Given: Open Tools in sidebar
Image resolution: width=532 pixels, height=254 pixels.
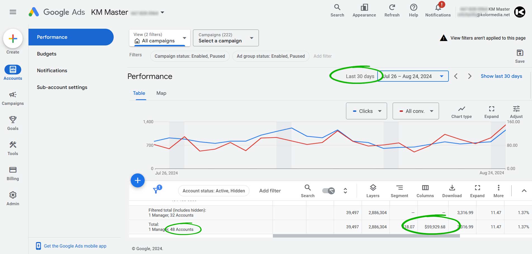Looking at the screenshot, I should (13, 148).
